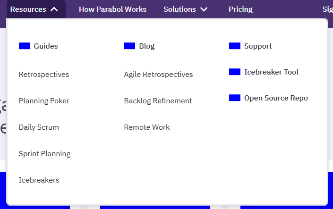Screen dimensions: 333x209
Task: Click the blue icon beside Guides
Action: point(25,46)
